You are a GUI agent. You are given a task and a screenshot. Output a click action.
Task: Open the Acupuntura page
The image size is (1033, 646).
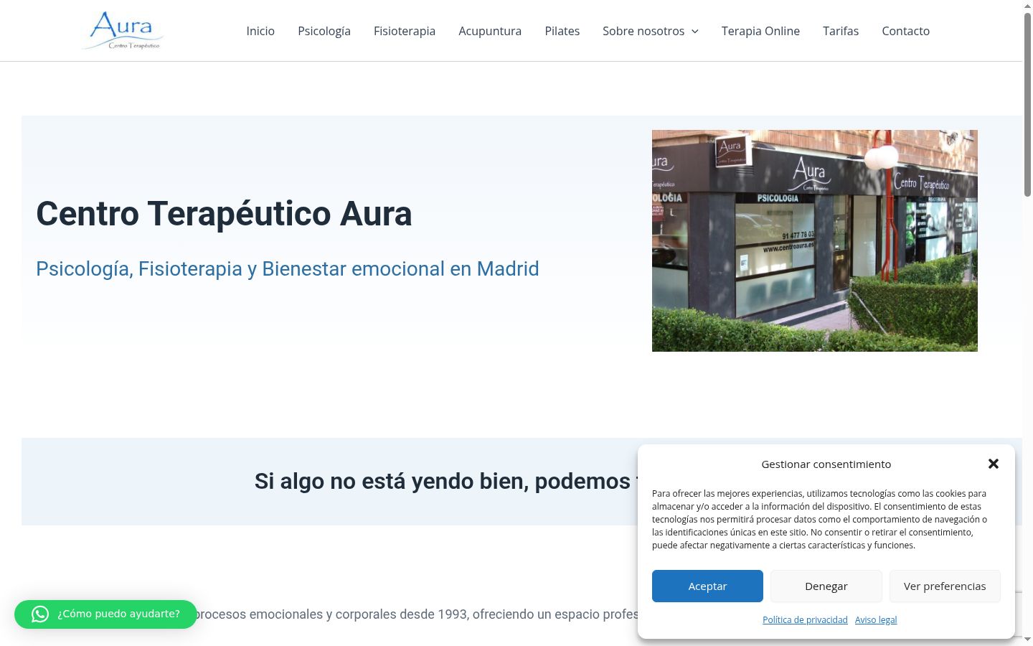tap(490, 31)
